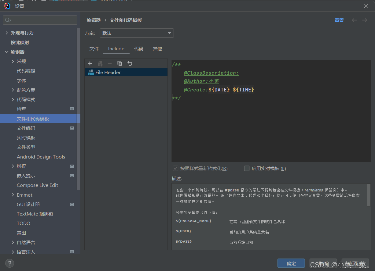Click the project-level marker icon beside 语言注入
The height and width of the screenshot is (271, 375).
72,252
